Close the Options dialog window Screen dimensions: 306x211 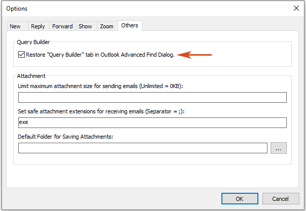[296, 8]
